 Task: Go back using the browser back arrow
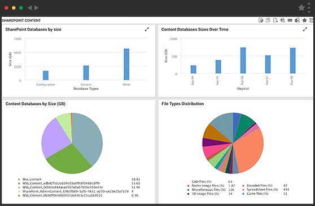tap(29, 8)
